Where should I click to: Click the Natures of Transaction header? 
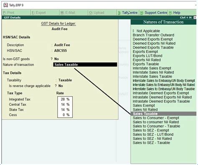[x=163, y=22]
